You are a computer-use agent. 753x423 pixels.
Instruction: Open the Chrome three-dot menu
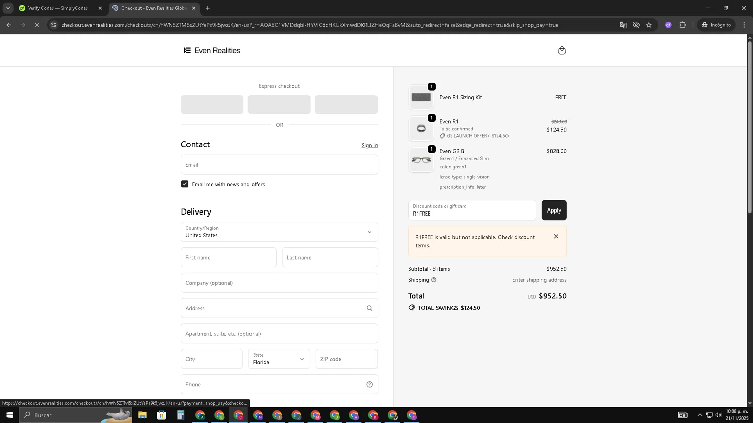pyautogui.click(x=744, y=25)
